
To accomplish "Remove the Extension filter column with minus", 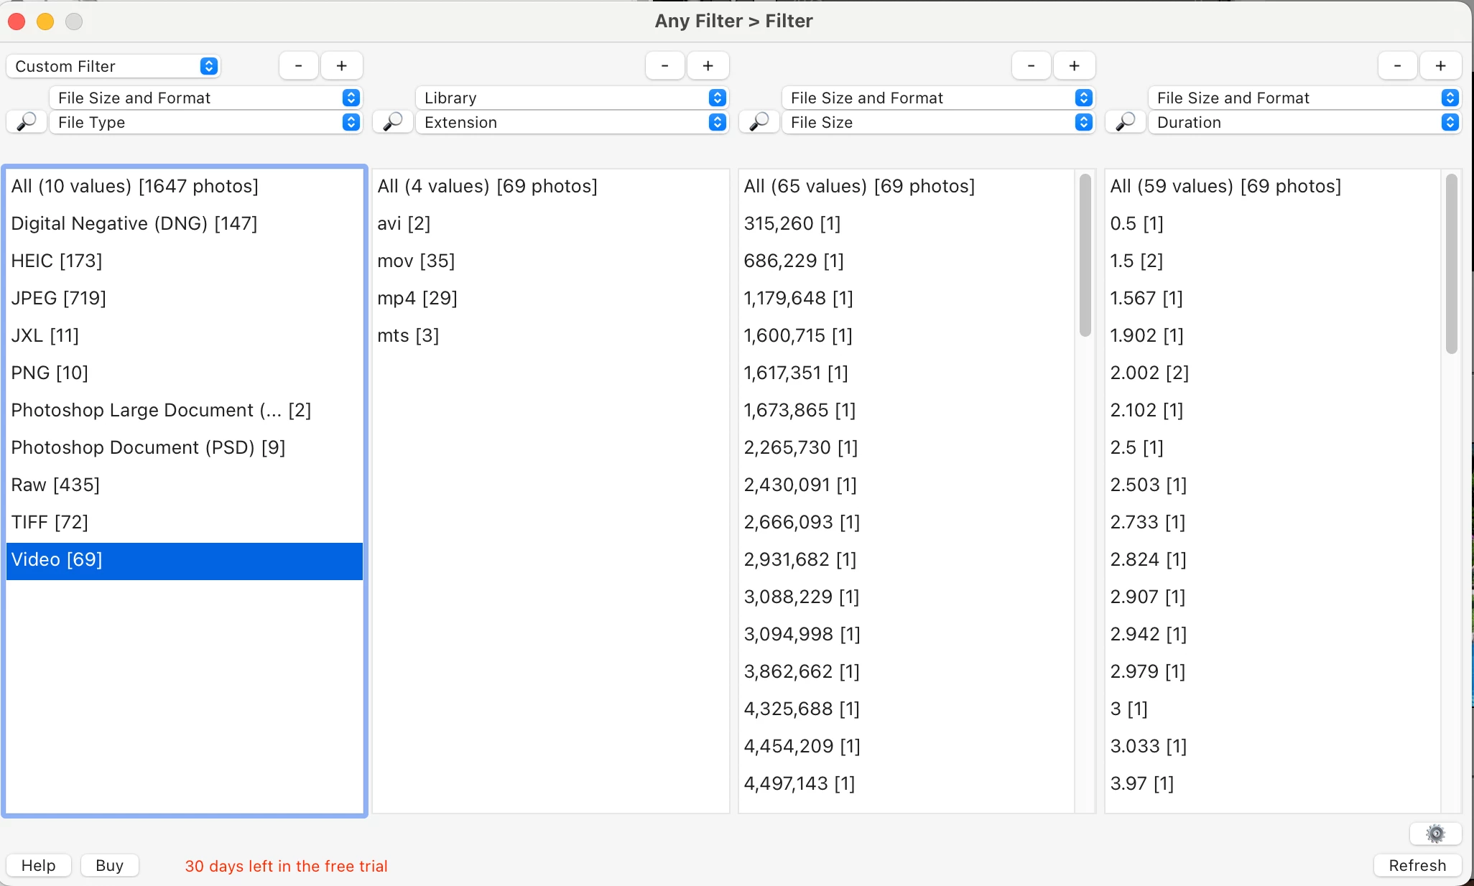I will (x=665, y=66).
